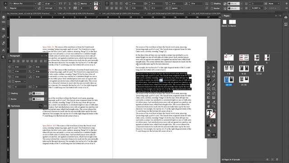This screenshot has width=289, height=163.
Task: Select the Eyedropper tool
Action: pyautogui.click(x=214, y=102)
